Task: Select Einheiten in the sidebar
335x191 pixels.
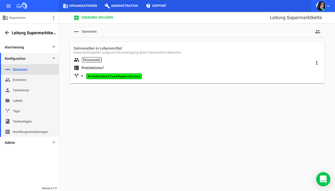Action: (19, 80)
